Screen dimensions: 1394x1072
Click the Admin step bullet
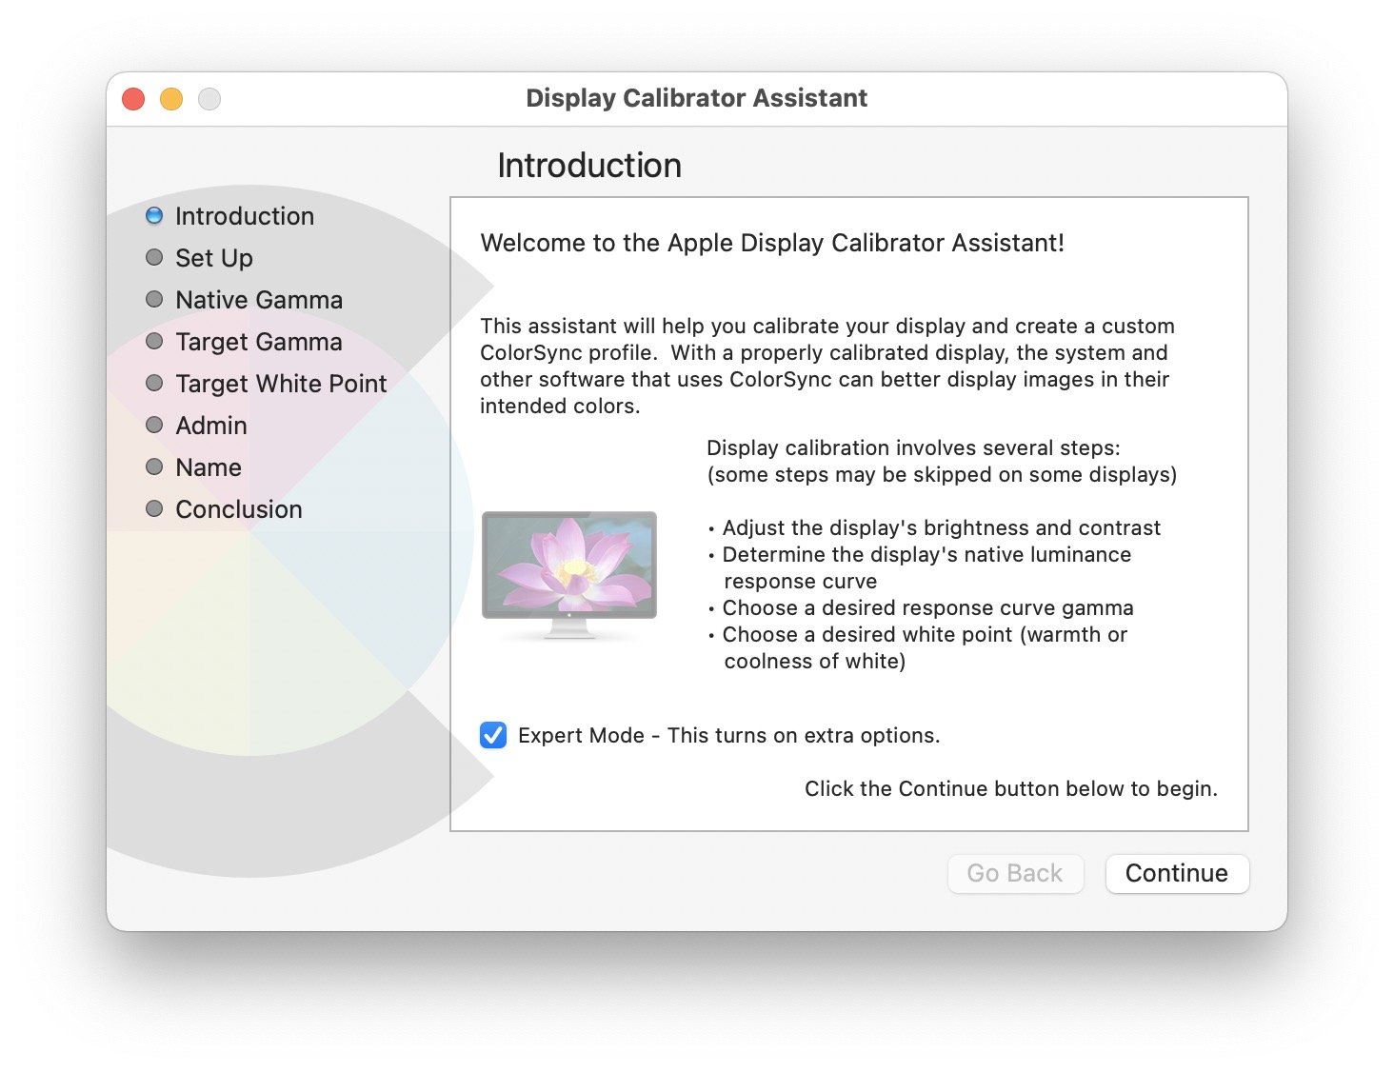pyautogui.click(x=154, y=426)
